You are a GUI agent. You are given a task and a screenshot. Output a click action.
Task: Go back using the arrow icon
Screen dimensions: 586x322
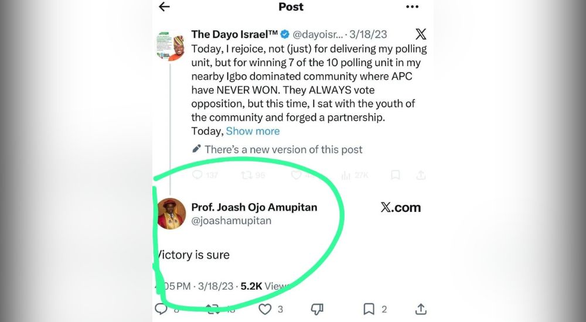(165, 7)
